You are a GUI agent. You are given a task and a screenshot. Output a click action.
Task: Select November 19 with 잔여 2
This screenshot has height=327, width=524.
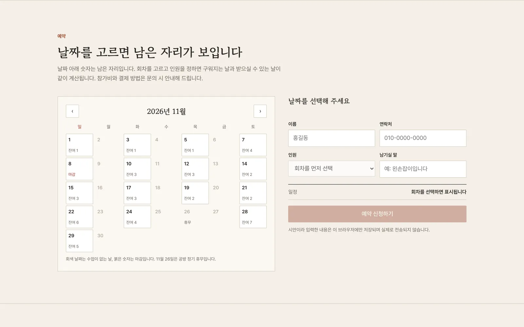click(x=195, y=193)
